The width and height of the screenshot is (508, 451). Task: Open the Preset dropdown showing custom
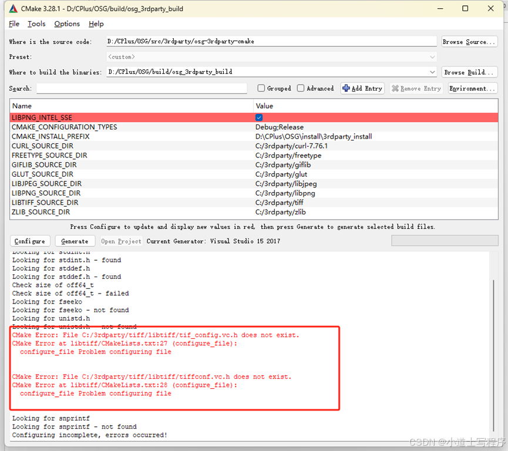(x=433, y=56)
